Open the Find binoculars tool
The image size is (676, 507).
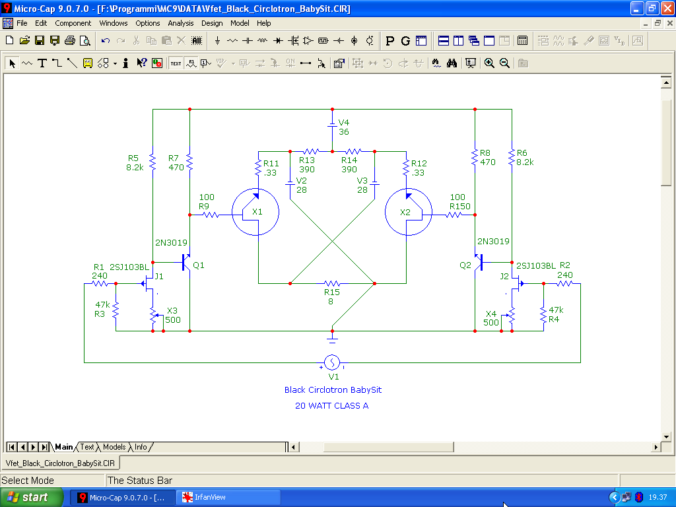pyautogui.click(x=452, y=63)
